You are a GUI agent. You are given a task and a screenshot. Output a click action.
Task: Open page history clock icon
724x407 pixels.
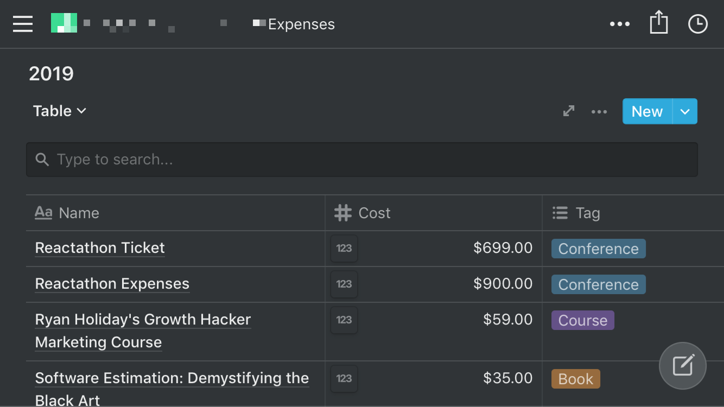pyautogui.click(x=697, y=24)
